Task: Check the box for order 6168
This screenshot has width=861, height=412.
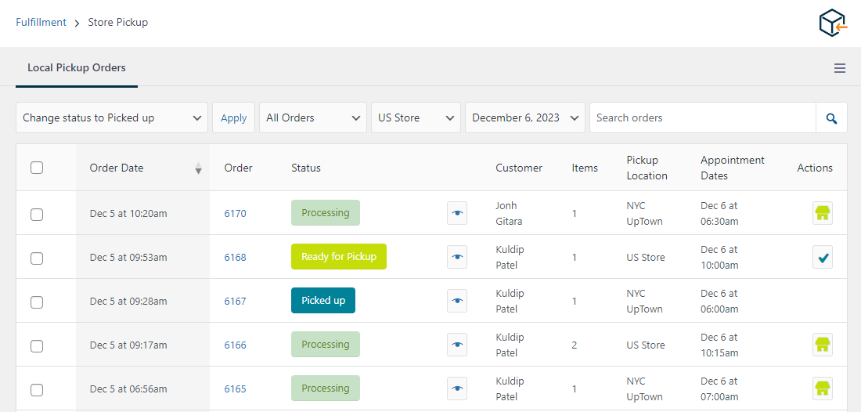Action: 37,258
